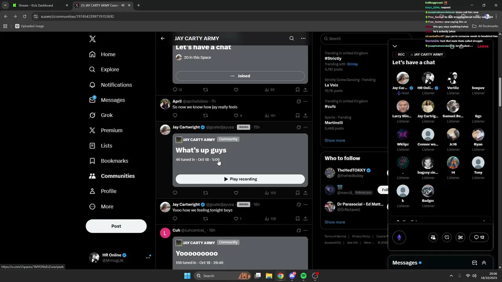
Task: Mute the JAY CARTY ARMY browser tab audio
Action: point(123,5)
